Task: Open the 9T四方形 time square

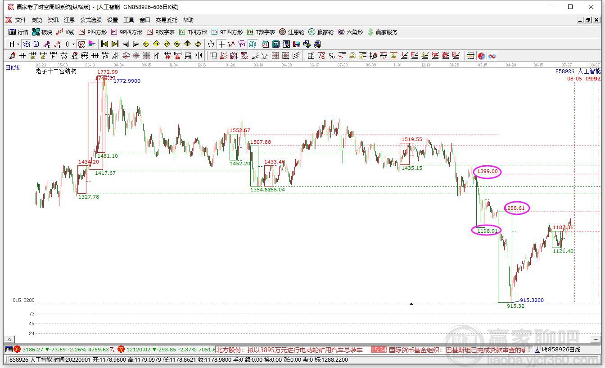Action: (x=227, y=32)
